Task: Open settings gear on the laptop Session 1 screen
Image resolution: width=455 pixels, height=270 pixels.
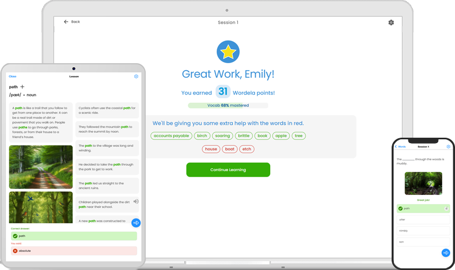Action: (391, 23)
